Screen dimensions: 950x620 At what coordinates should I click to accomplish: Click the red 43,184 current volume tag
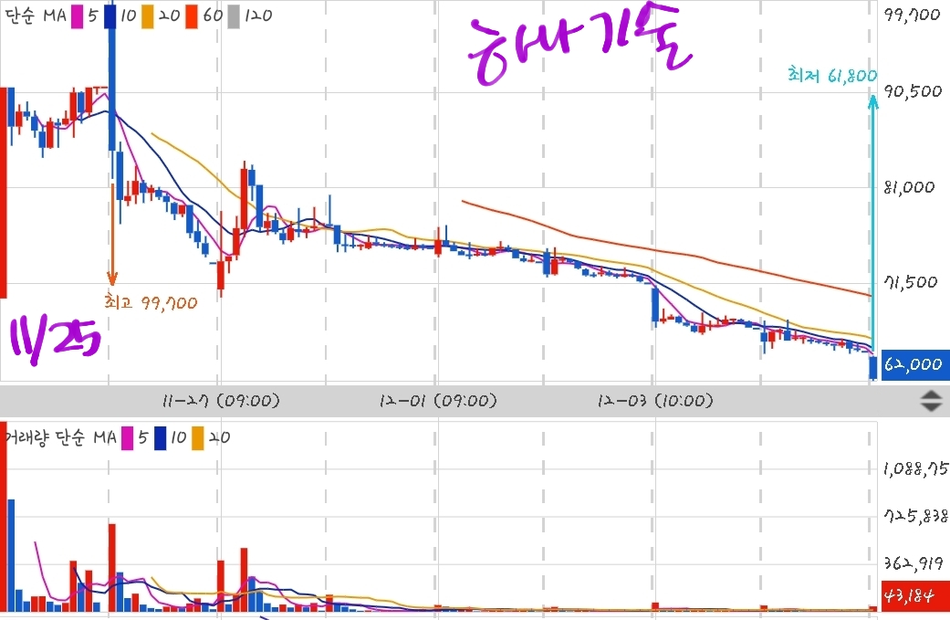tap(915, 595)
